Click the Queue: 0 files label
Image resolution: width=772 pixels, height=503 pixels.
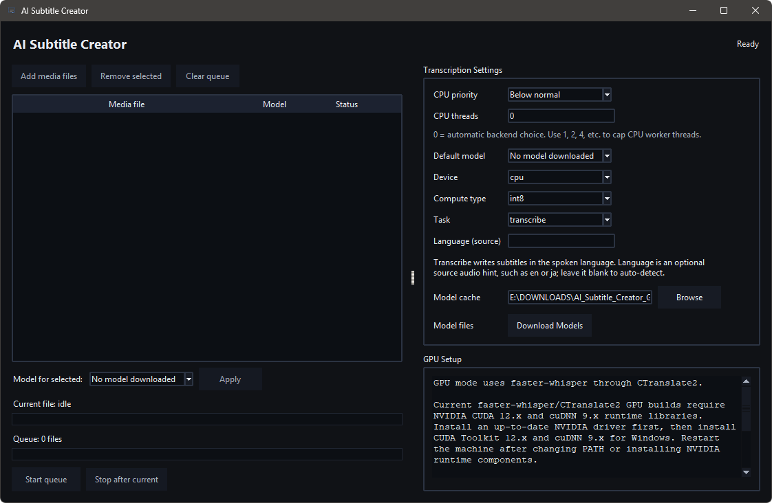[x=37, y=439]
